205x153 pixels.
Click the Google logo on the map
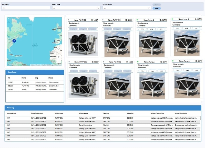pyautogui.click(x=10, y=64)
